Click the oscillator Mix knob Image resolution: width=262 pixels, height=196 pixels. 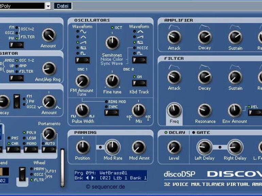coord(138,111)
